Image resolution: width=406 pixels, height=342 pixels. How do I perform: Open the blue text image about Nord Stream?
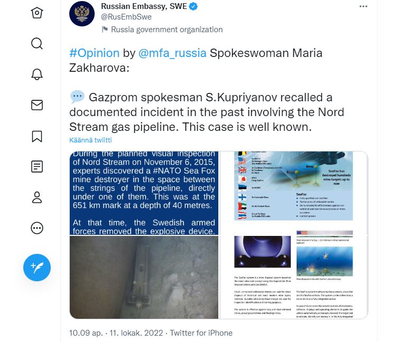(144, 193)
